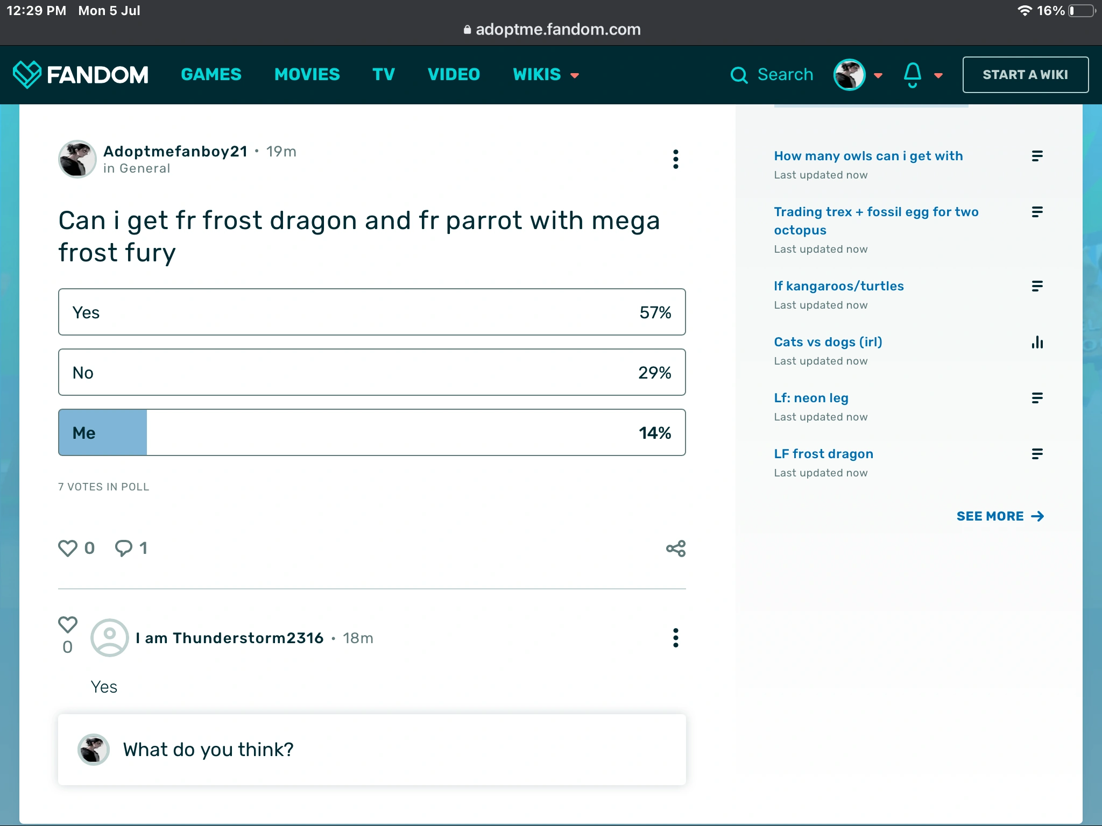Click the Cats vs dogs poll icon
Image resolution: width=1102 pixels, height=826 pixels.
point(1037,342)
